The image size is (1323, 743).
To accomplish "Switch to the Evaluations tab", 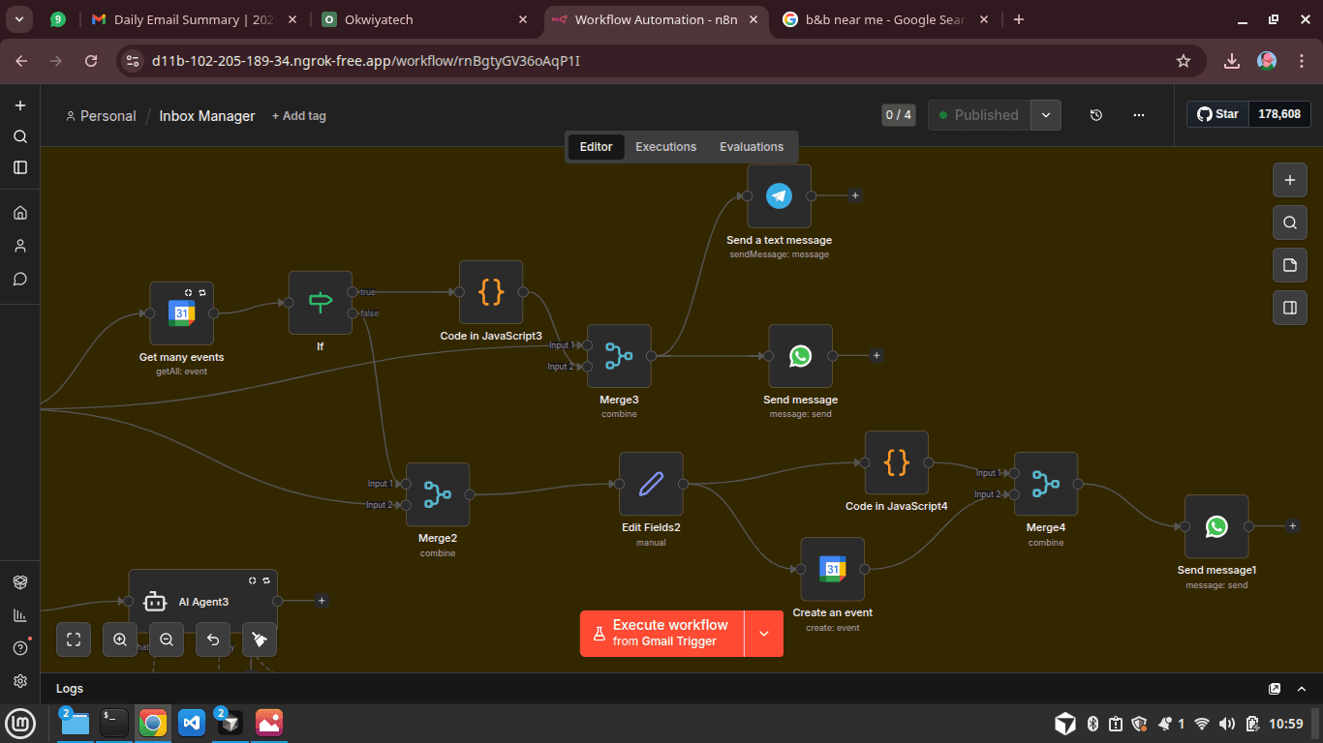I will point(751,147).
